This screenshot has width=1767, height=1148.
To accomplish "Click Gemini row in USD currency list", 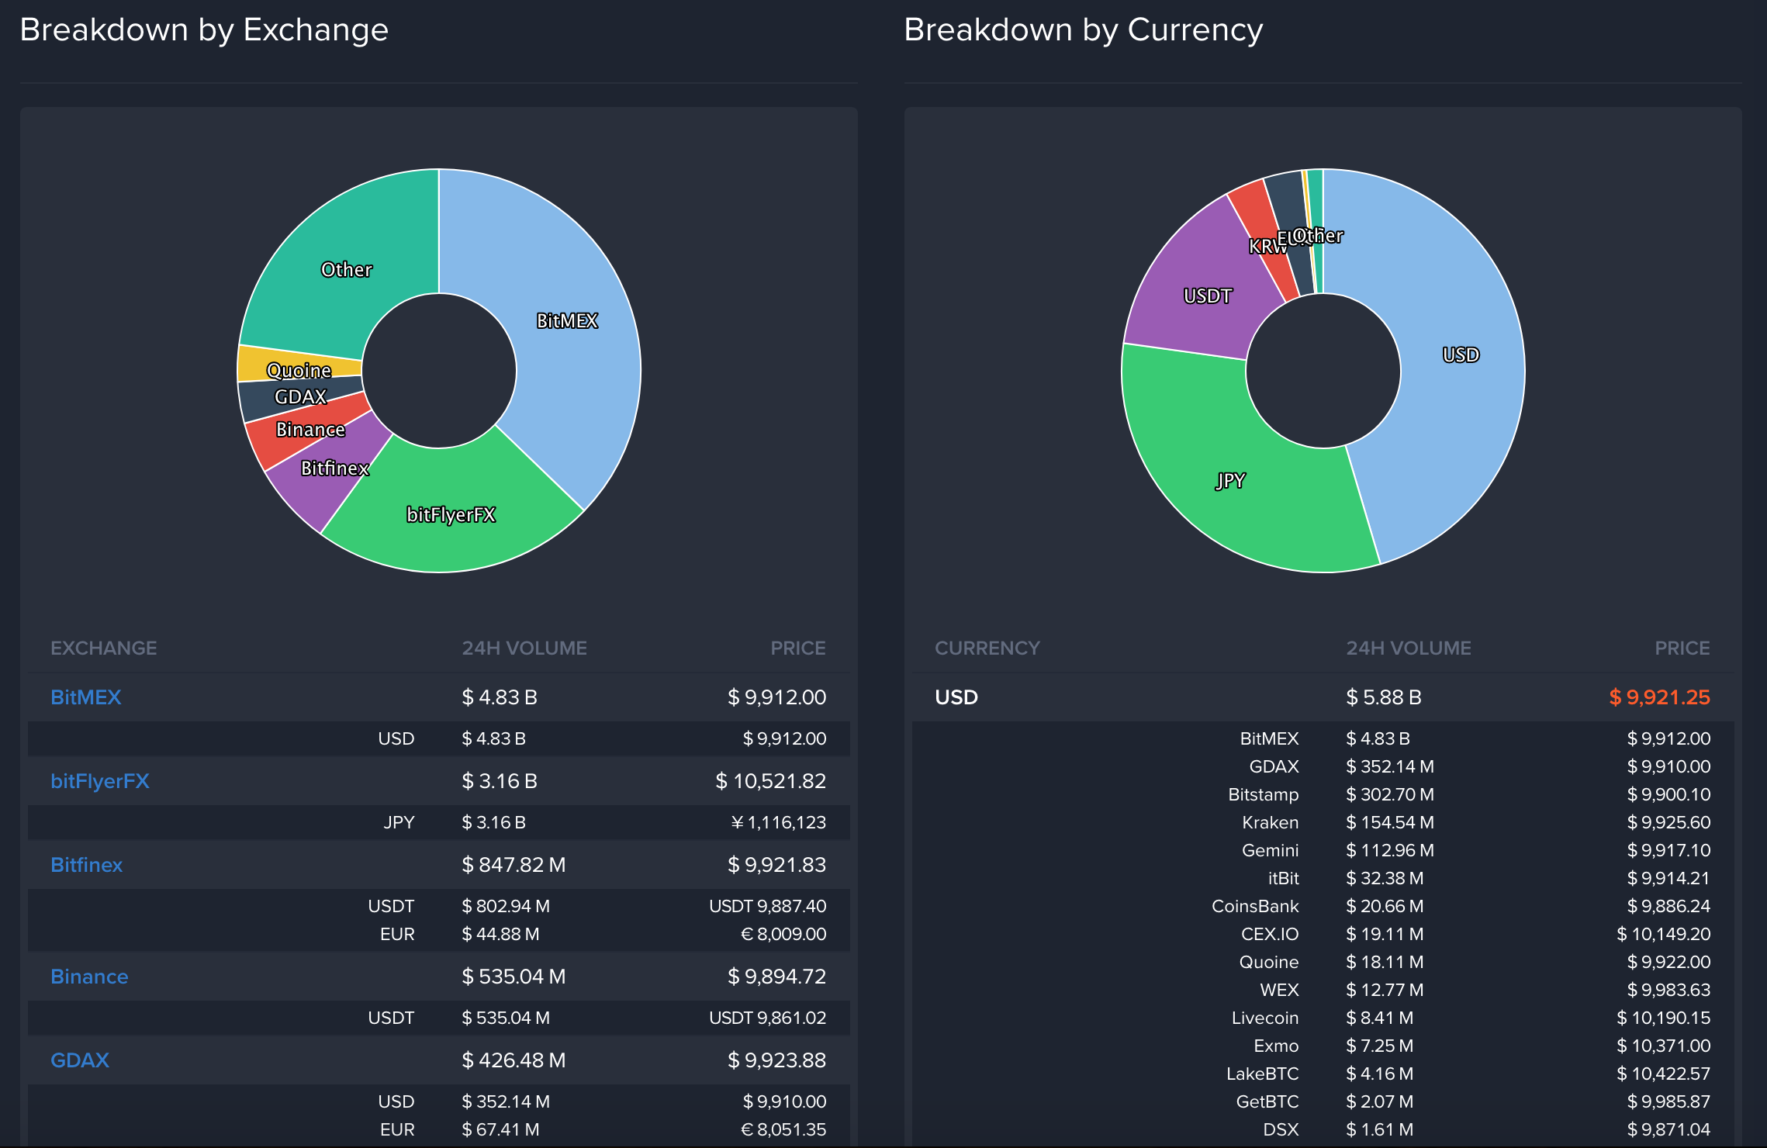I will coord(1323,850).
